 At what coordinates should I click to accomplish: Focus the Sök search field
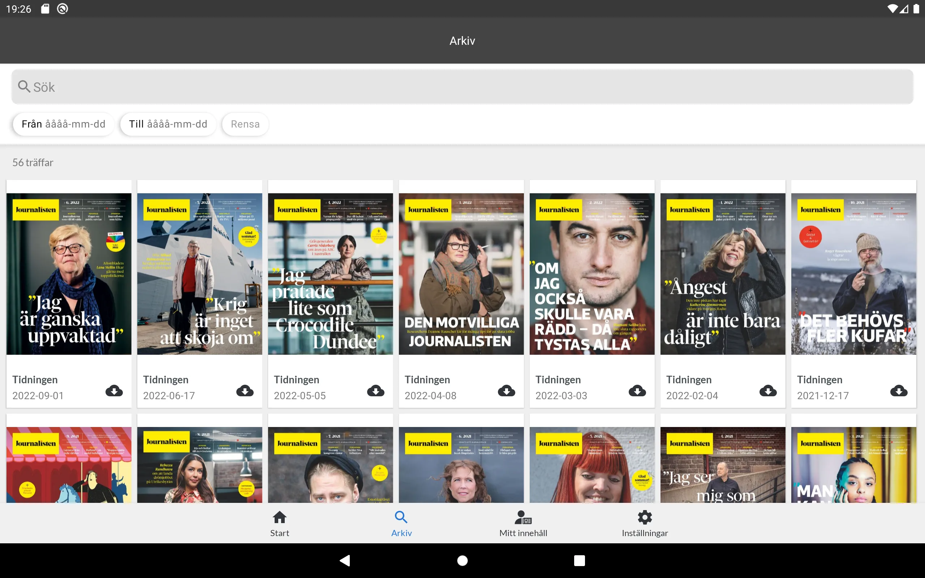(x=462, y=87)
